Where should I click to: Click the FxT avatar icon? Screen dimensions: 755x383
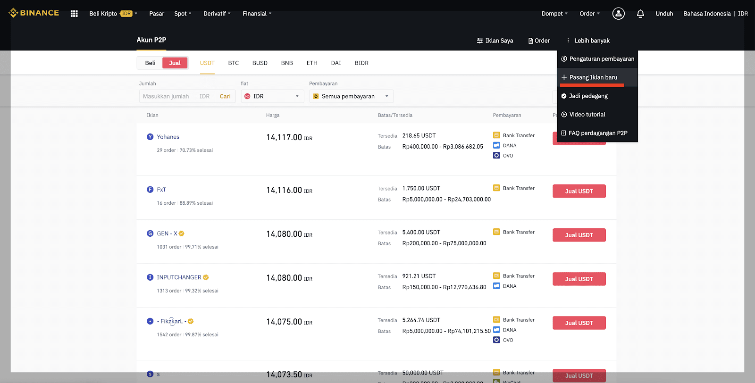(x=150, y=190)
